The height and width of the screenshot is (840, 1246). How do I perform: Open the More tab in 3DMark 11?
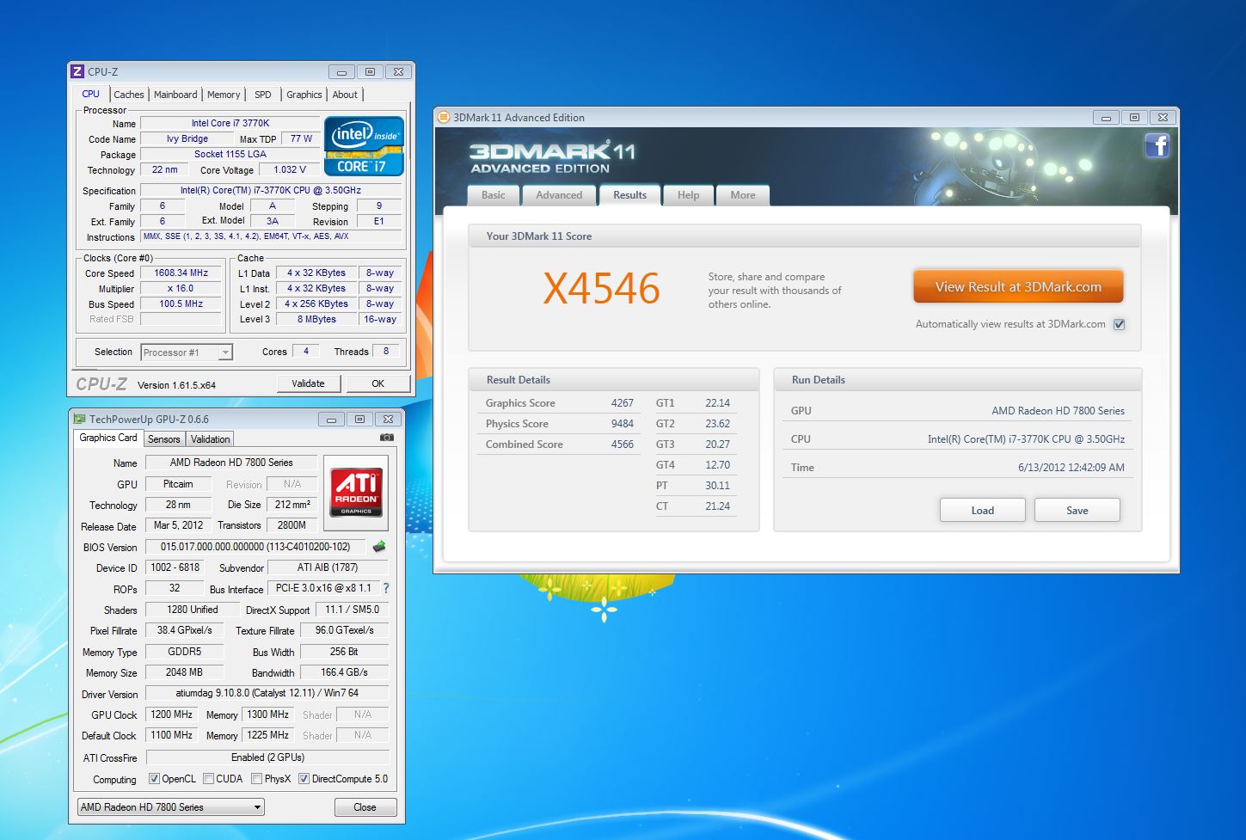743,195
